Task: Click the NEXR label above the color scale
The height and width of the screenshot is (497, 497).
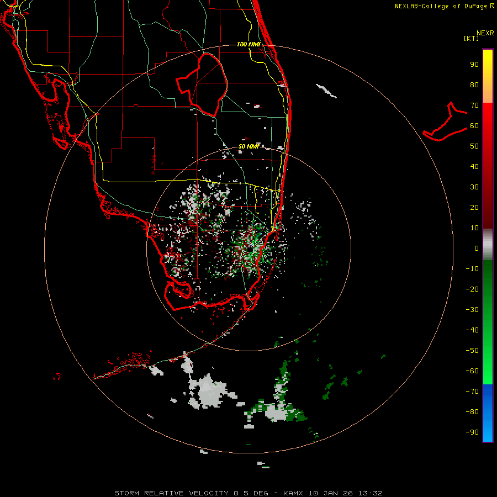Action: [x=485, y=33]
